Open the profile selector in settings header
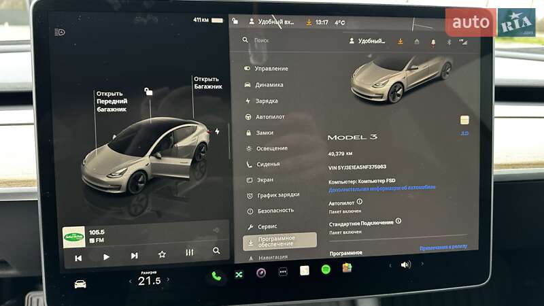 (x=367, y=41)
